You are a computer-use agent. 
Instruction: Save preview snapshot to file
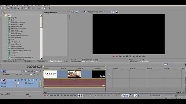click(117, 12)
